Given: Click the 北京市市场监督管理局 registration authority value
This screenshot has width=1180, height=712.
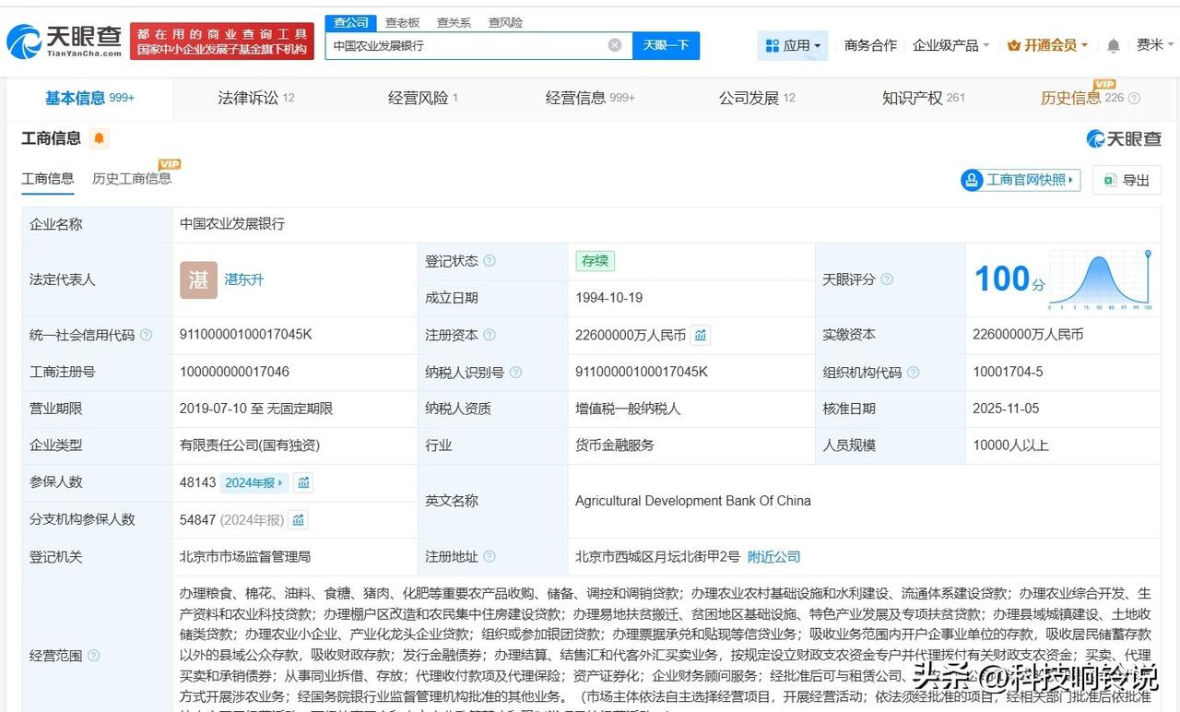Looking at the screenshot, I should (245, 556).
